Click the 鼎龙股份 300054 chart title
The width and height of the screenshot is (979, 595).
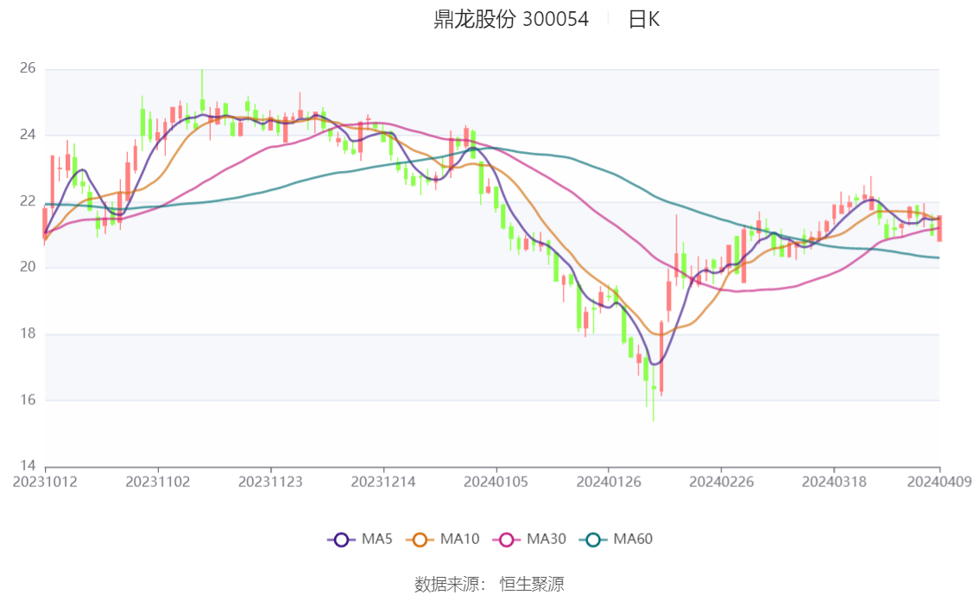tap(511, 19)
